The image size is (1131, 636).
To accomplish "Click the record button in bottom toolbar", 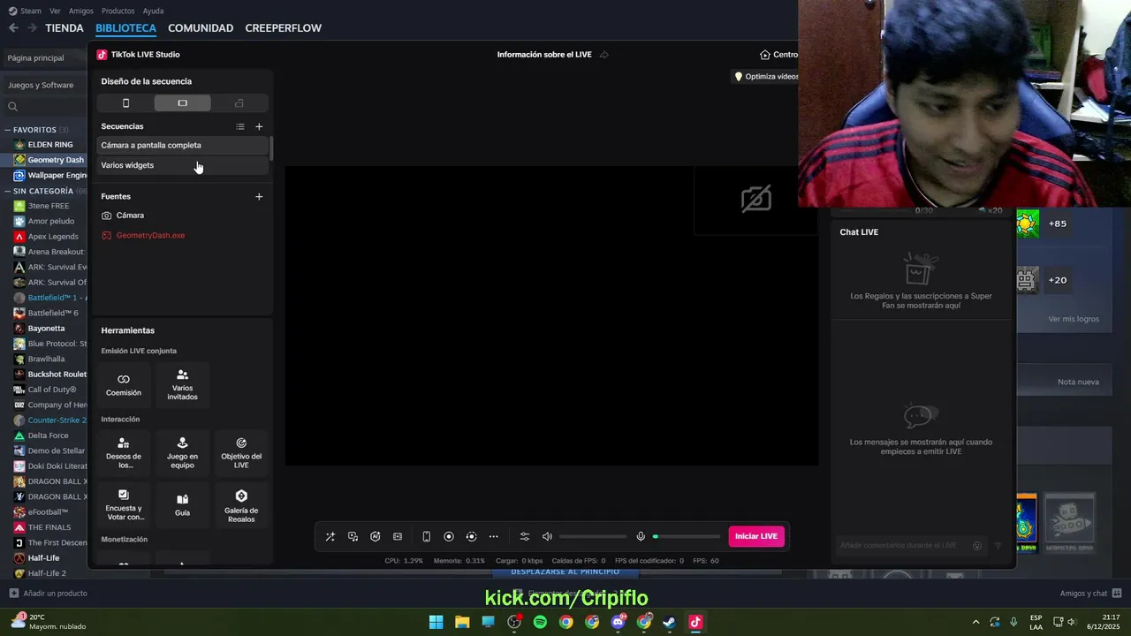I will coord(449,536).
